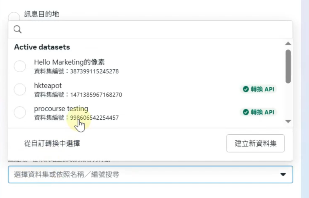Collapse the dataset dropdown via caret arrow

[283, 174]
